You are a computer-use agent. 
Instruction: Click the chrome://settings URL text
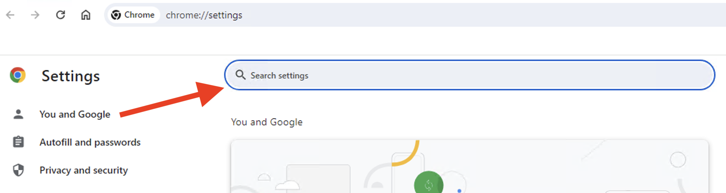point(204,15)
